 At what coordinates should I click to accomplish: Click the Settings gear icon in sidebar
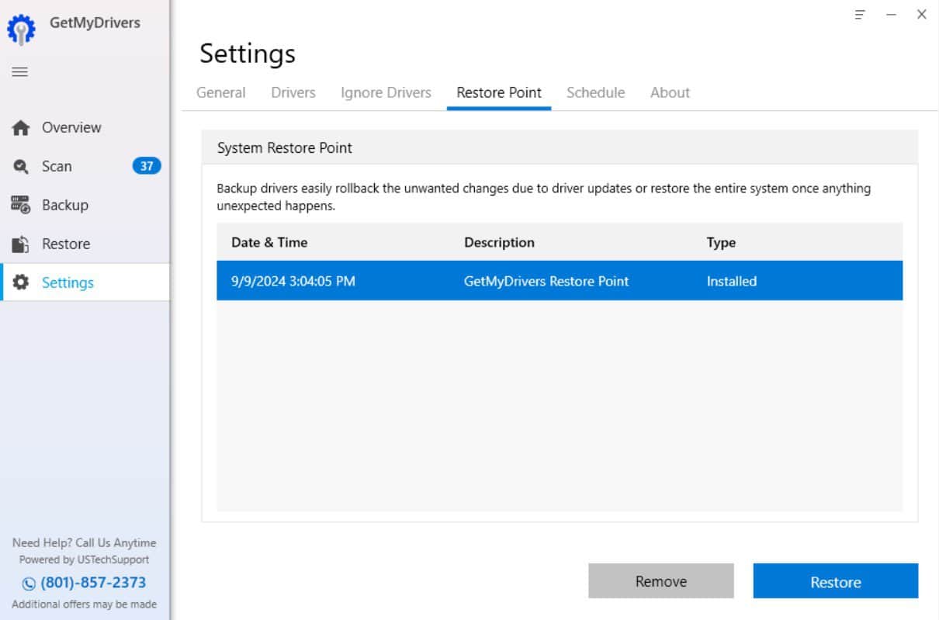pos(21,282)
